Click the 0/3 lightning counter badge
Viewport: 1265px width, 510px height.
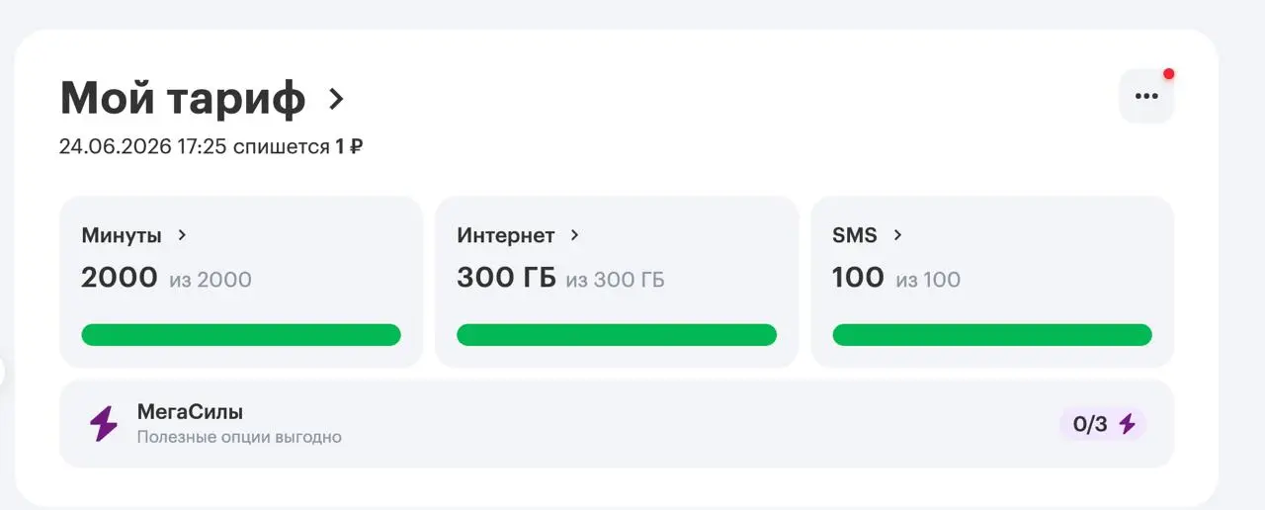[1103, 424]
